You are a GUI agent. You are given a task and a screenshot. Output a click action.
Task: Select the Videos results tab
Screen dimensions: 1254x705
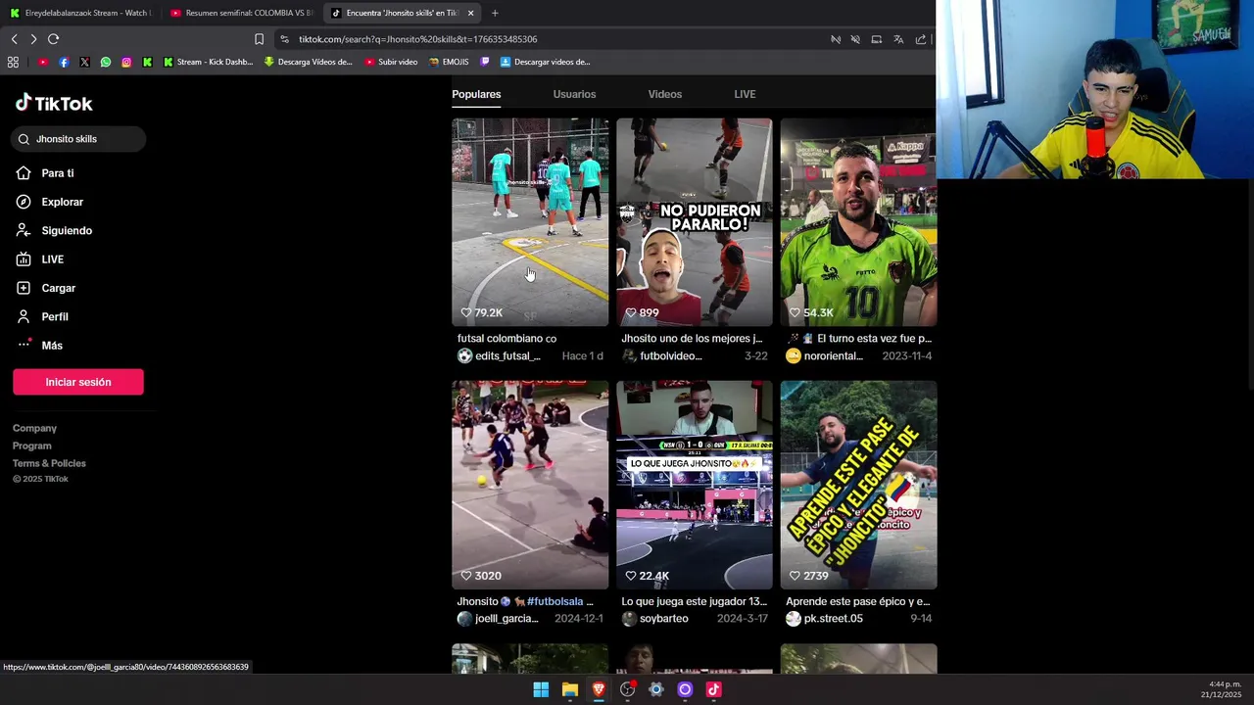coord(664,94)
